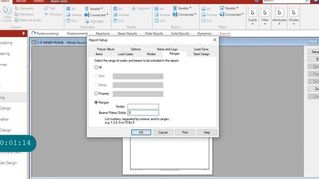Open Connected dropdown in Geometry group
Viewport: 319px width, 179px height.
pos(96,15)
